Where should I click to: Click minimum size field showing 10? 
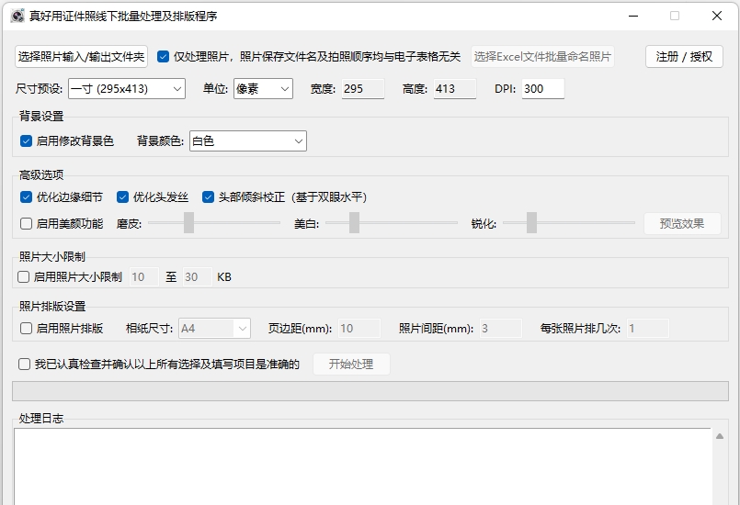click(x=144, y=276)
